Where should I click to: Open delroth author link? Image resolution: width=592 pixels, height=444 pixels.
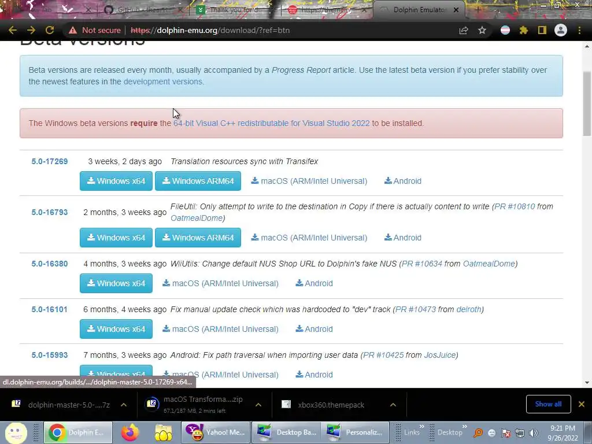click(x=468, y=309)
